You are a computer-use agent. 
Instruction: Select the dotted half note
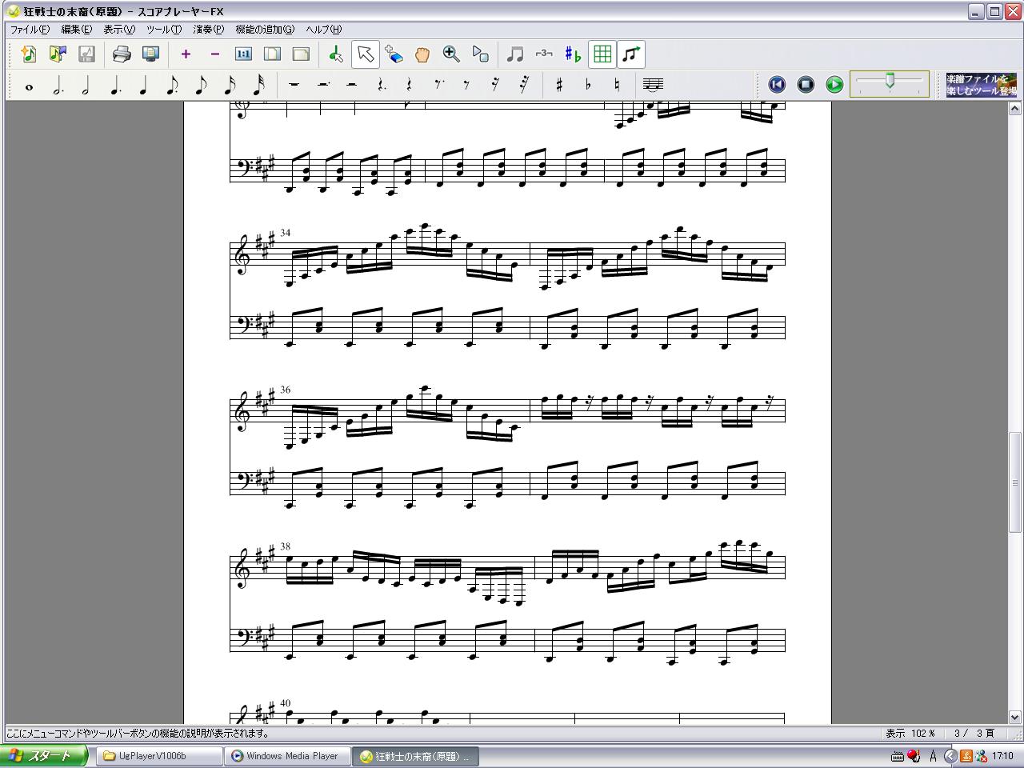click(x=58, y=86)
